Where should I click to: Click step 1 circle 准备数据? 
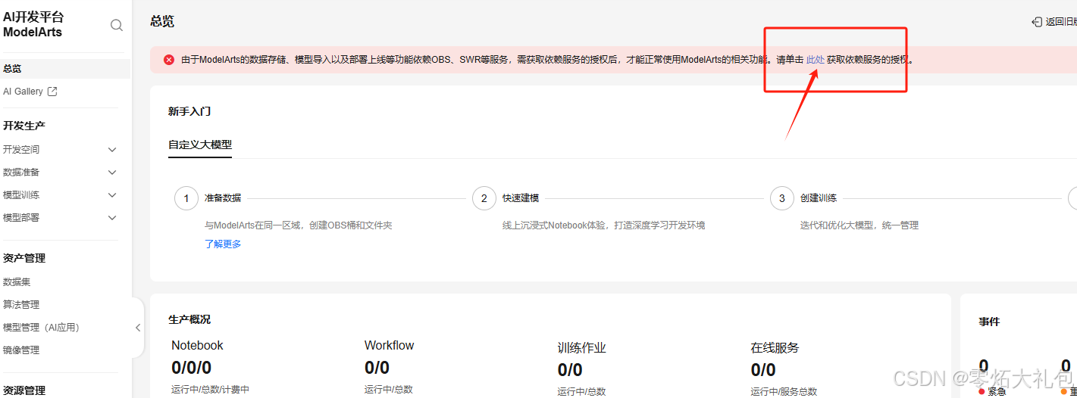186,198
